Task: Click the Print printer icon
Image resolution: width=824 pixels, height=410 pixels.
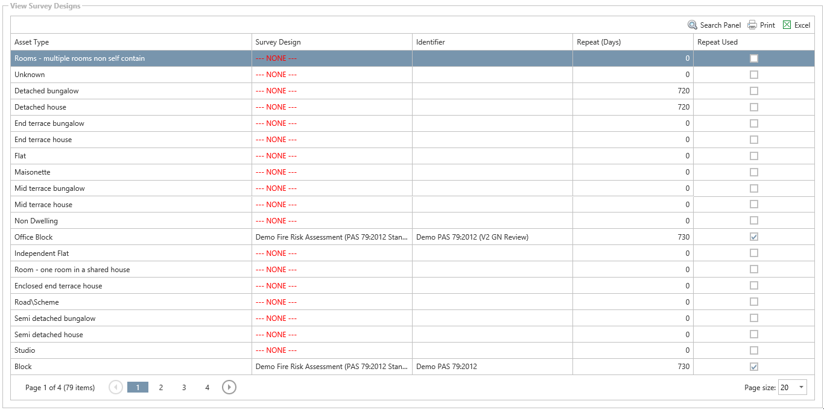Action: 752,25
